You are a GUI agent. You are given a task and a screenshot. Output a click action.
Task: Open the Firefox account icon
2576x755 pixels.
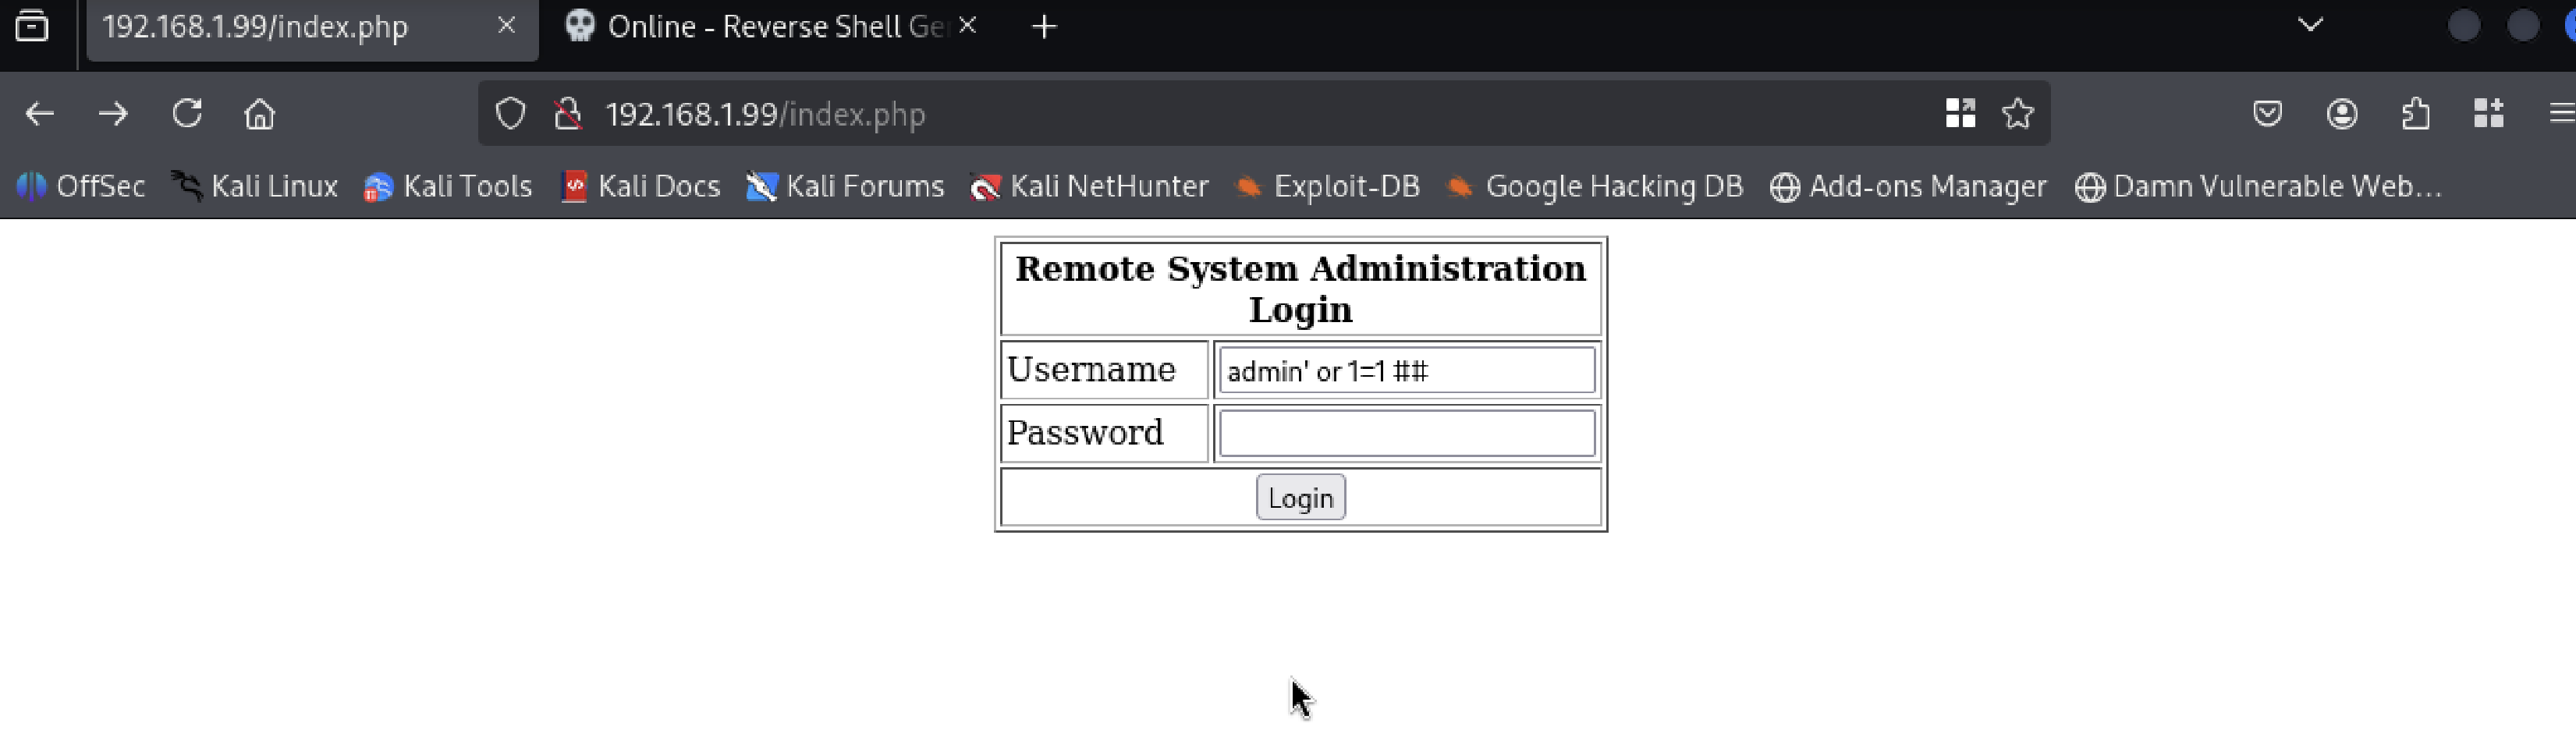[2342, 114]
